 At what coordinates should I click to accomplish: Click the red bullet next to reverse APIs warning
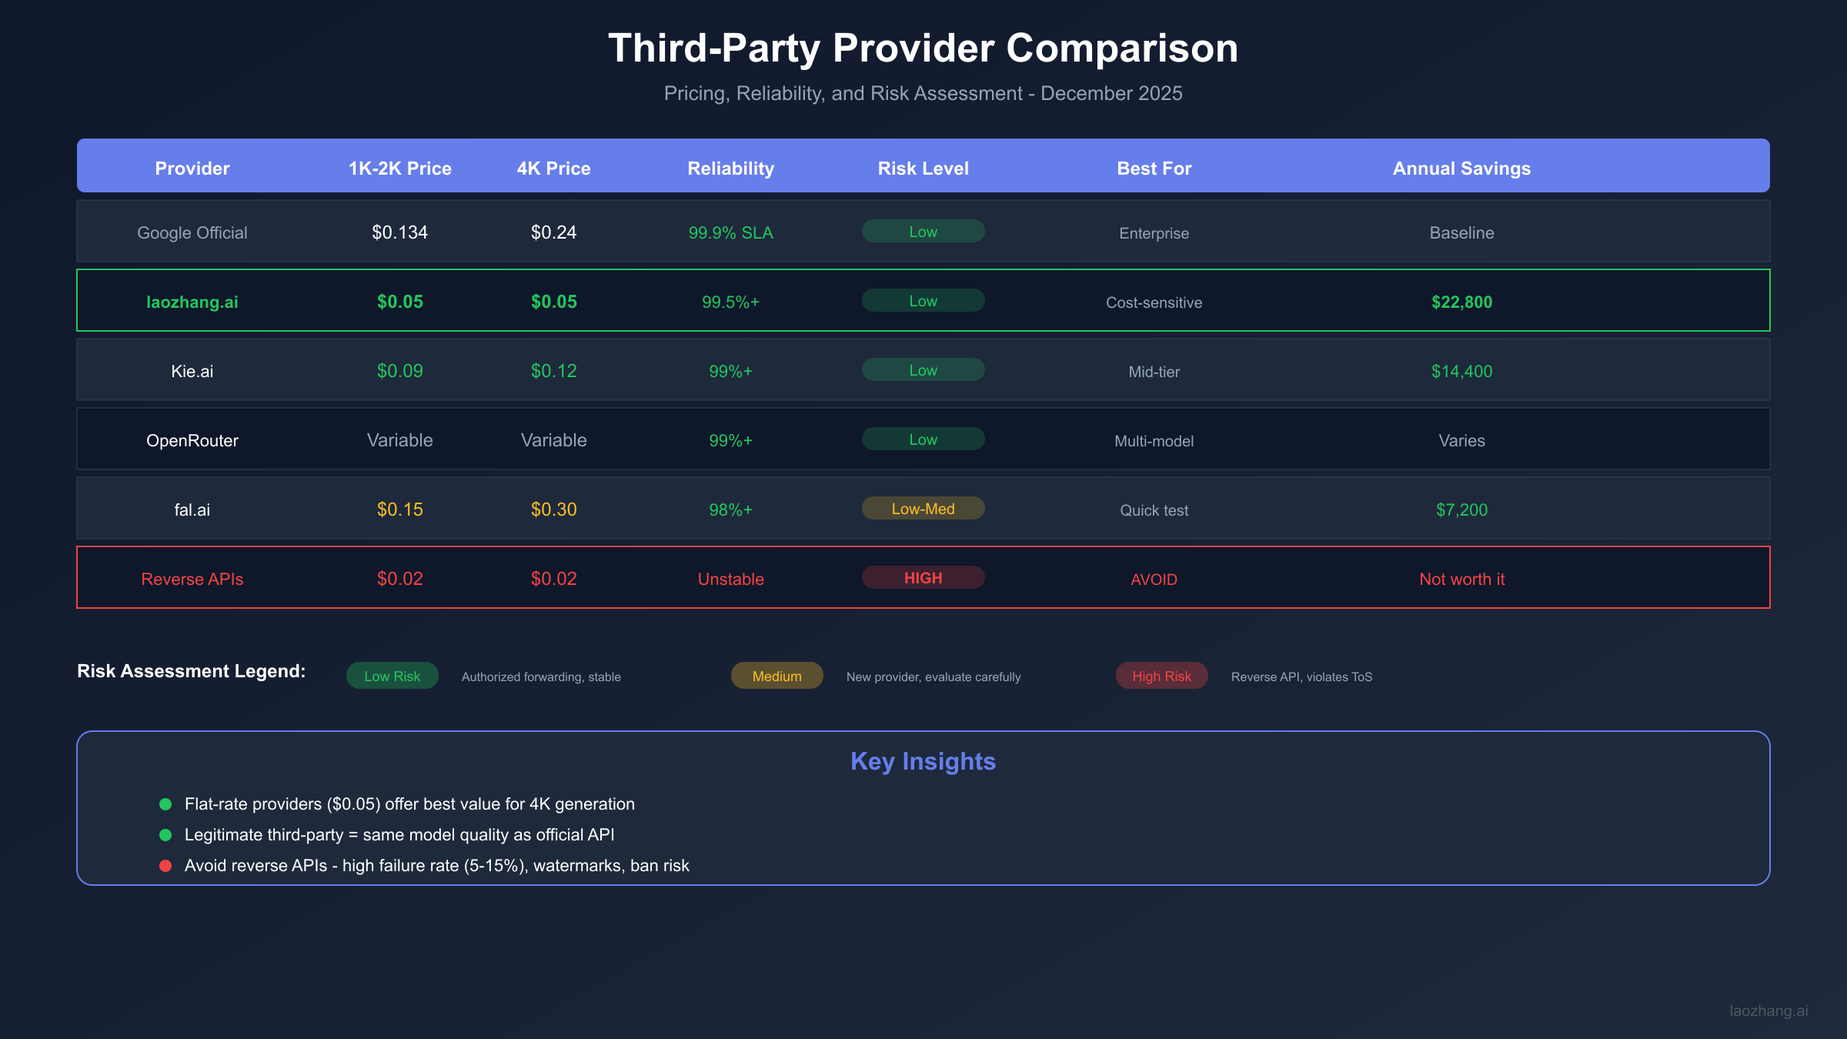pyautogui.click(x=165, y=865)
